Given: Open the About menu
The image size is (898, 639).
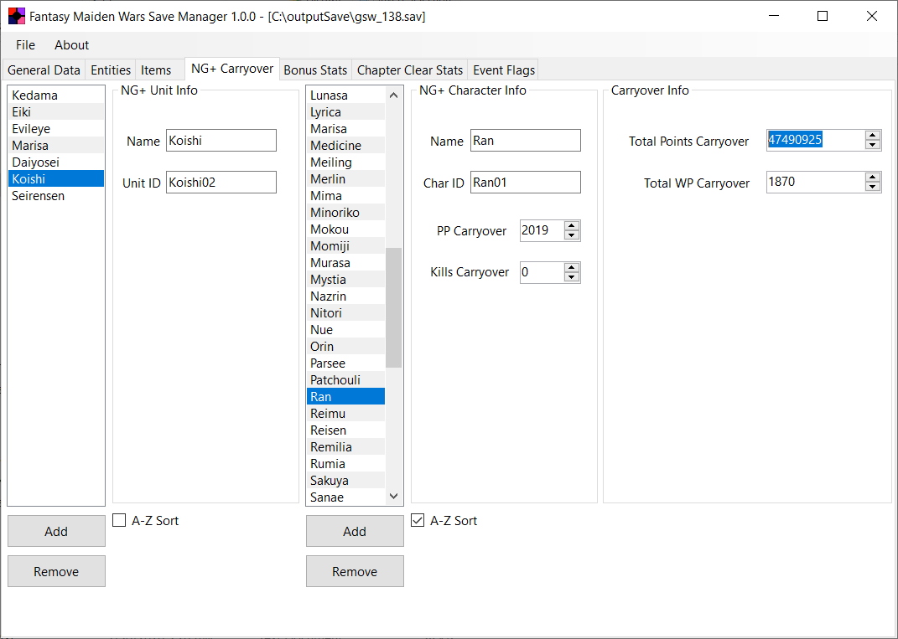Looking at the screenshot, I should (x=71, y=45).
